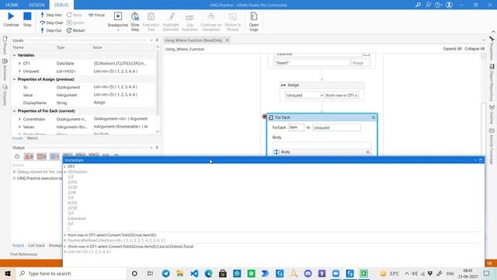The width and height of the screenshot is (497, 280).
Task: Maximize the Immediate panel
Action: pyautogui.click(x=481, y=160)
